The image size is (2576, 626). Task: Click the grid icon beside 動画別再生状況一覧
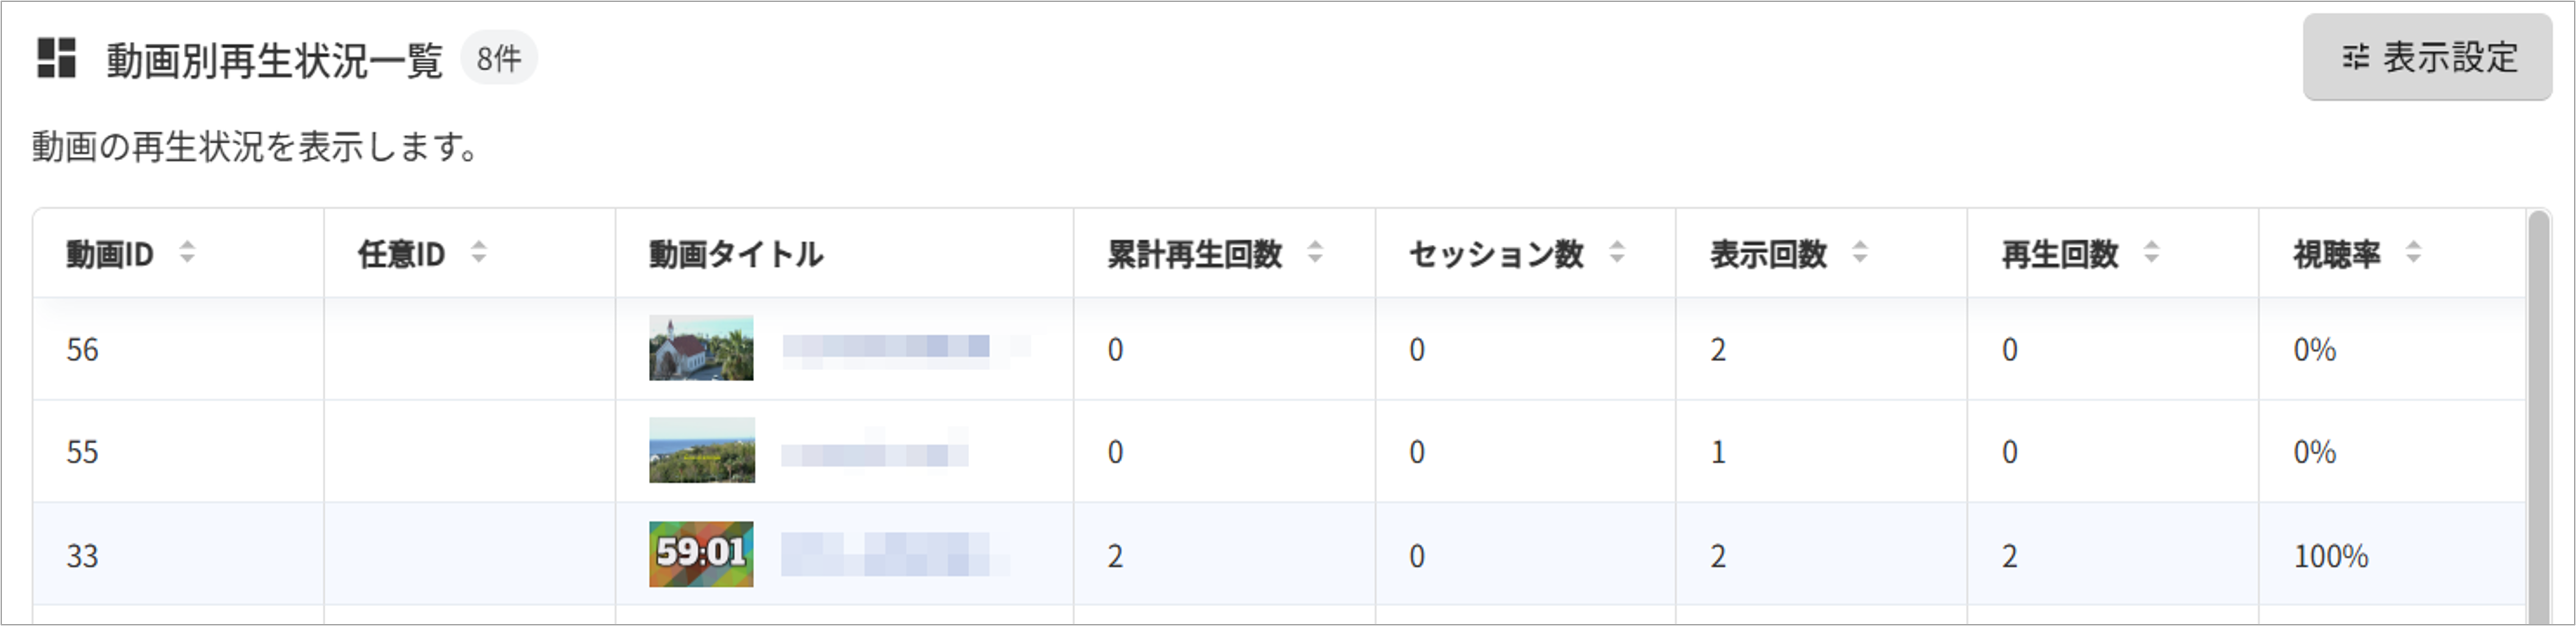click(56, 58)
